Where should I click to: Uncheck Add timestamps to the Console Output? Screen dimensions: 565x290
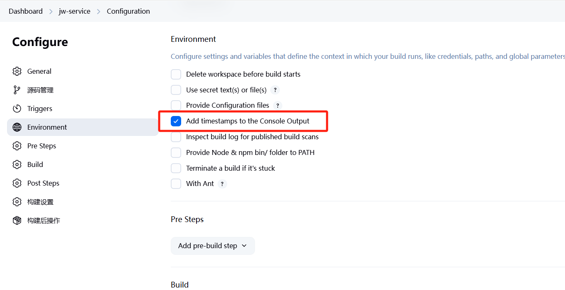point(176,121)
